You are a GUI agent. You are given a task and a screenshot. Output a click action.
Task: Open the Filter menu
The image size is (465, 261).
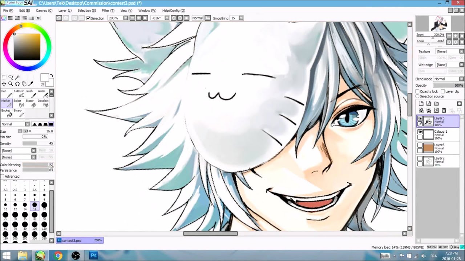[x=108, y=11]
